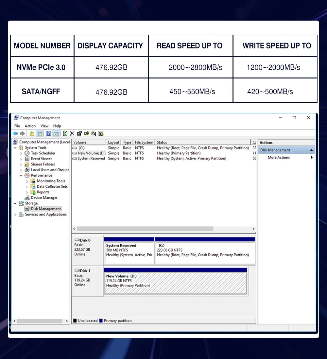Click the Disk 1 drive icon
Screen dimensions: 327x359
(77, 271)
